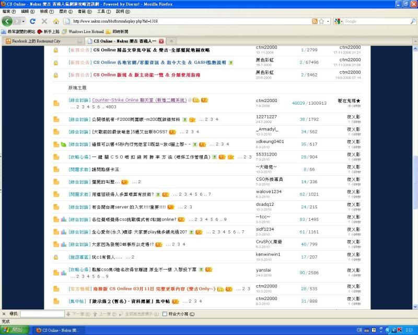The height and width of the screenshot is (335, 418).
Task: Click the find bar text field
Action: 42,314
